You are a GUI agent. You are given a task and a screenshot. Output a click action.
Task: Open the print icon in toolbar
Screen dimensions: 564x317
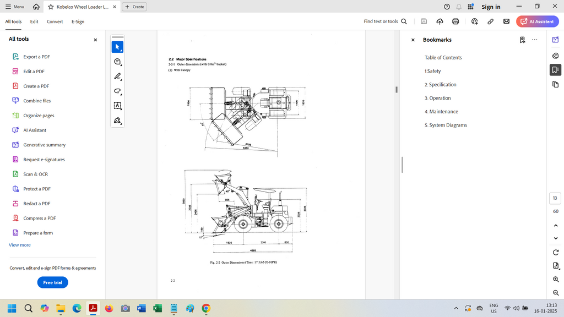point(455,21)
